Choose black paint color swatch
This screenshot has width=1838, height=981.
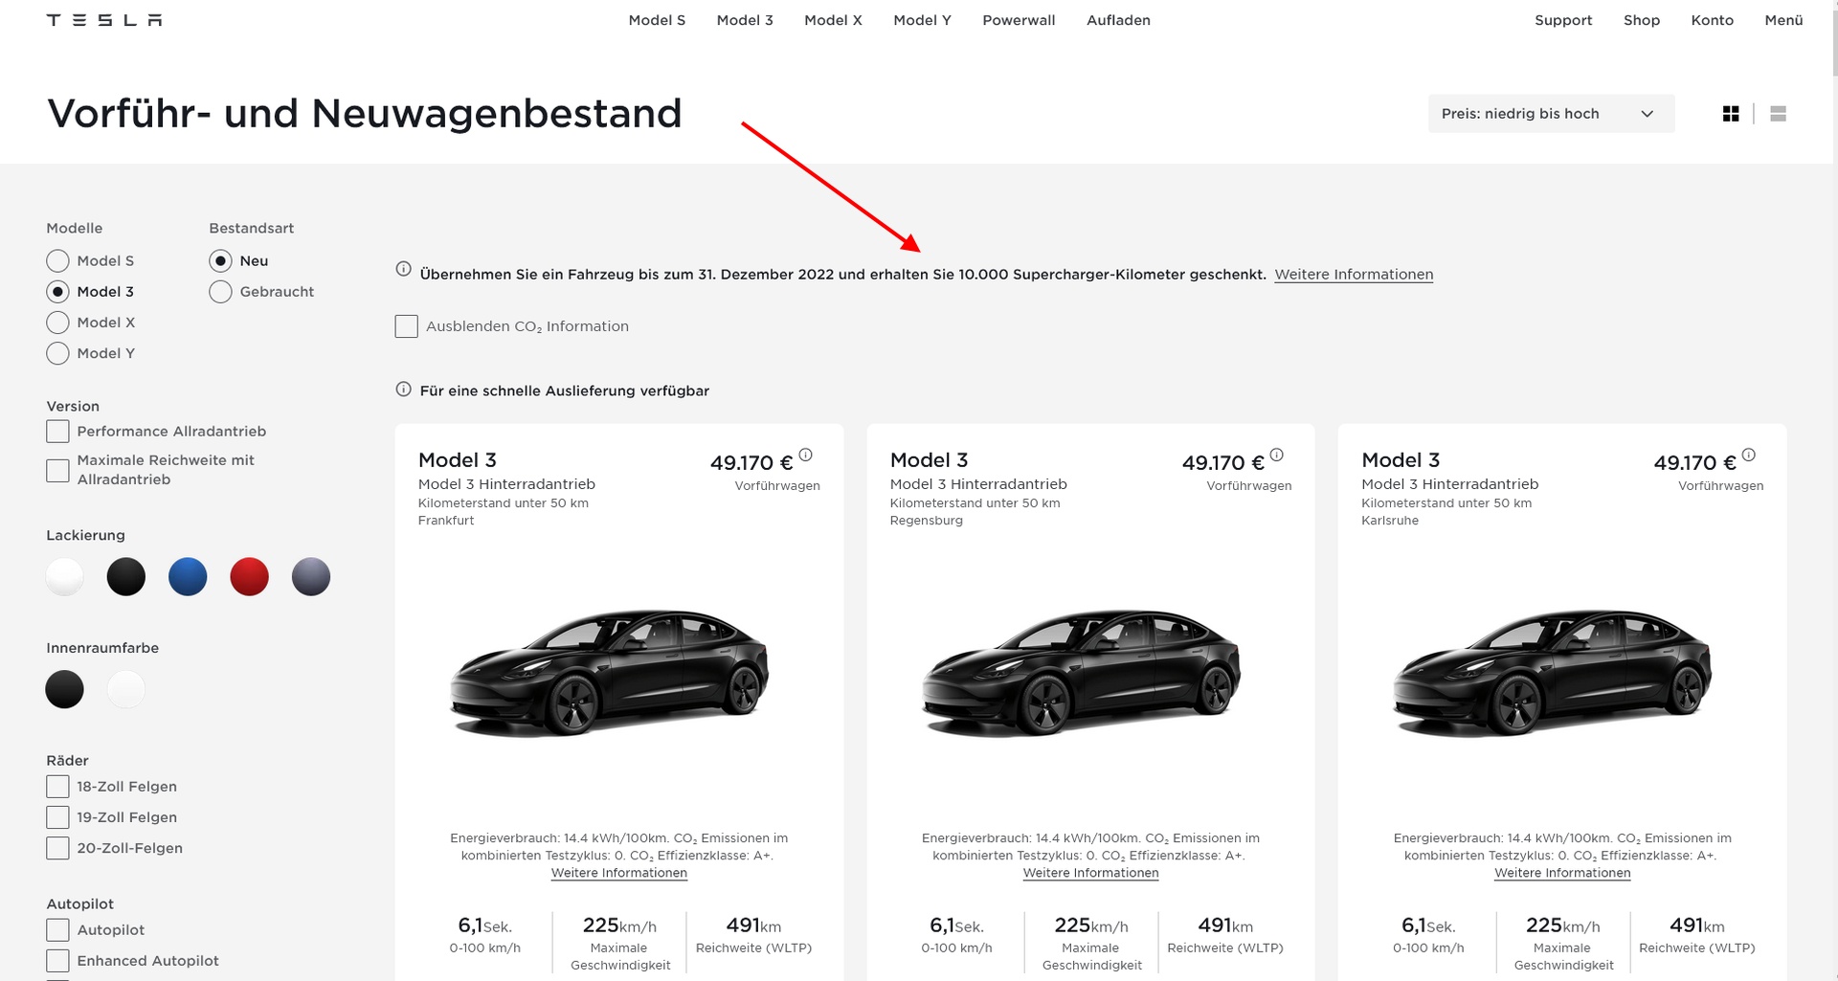(x=126, y=577)
